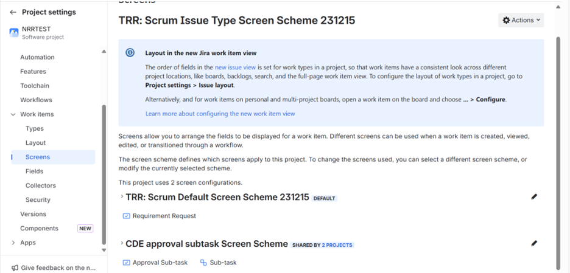Viewport: 570px width, 273px height.
Task: Click the main page scrollbar thumb
Action: [x=558, y=154]
